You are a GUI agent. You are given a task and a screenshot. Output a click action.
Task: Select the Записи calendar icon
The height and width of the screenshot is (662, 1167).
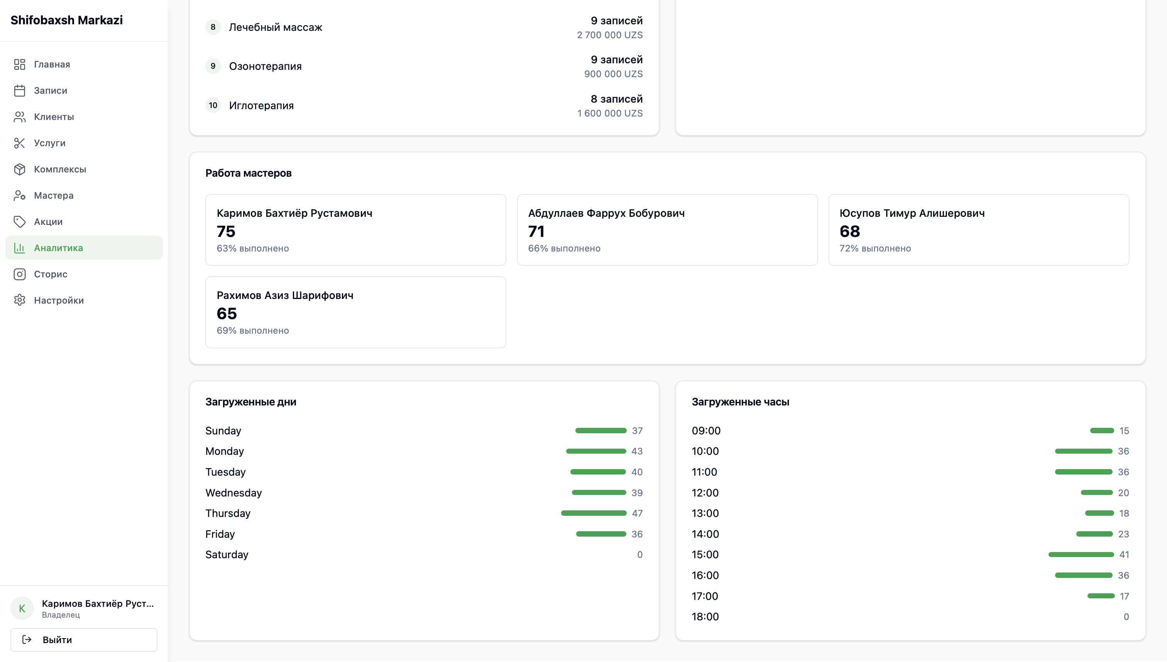point(20,91)
